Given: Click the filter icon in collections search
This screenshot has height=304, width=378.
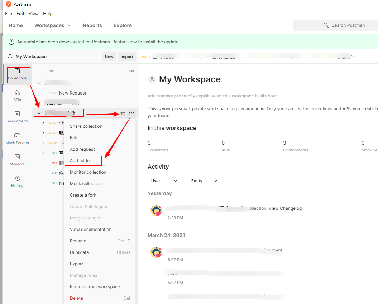Looking at the screenshot, I should (x=52, y=71).
